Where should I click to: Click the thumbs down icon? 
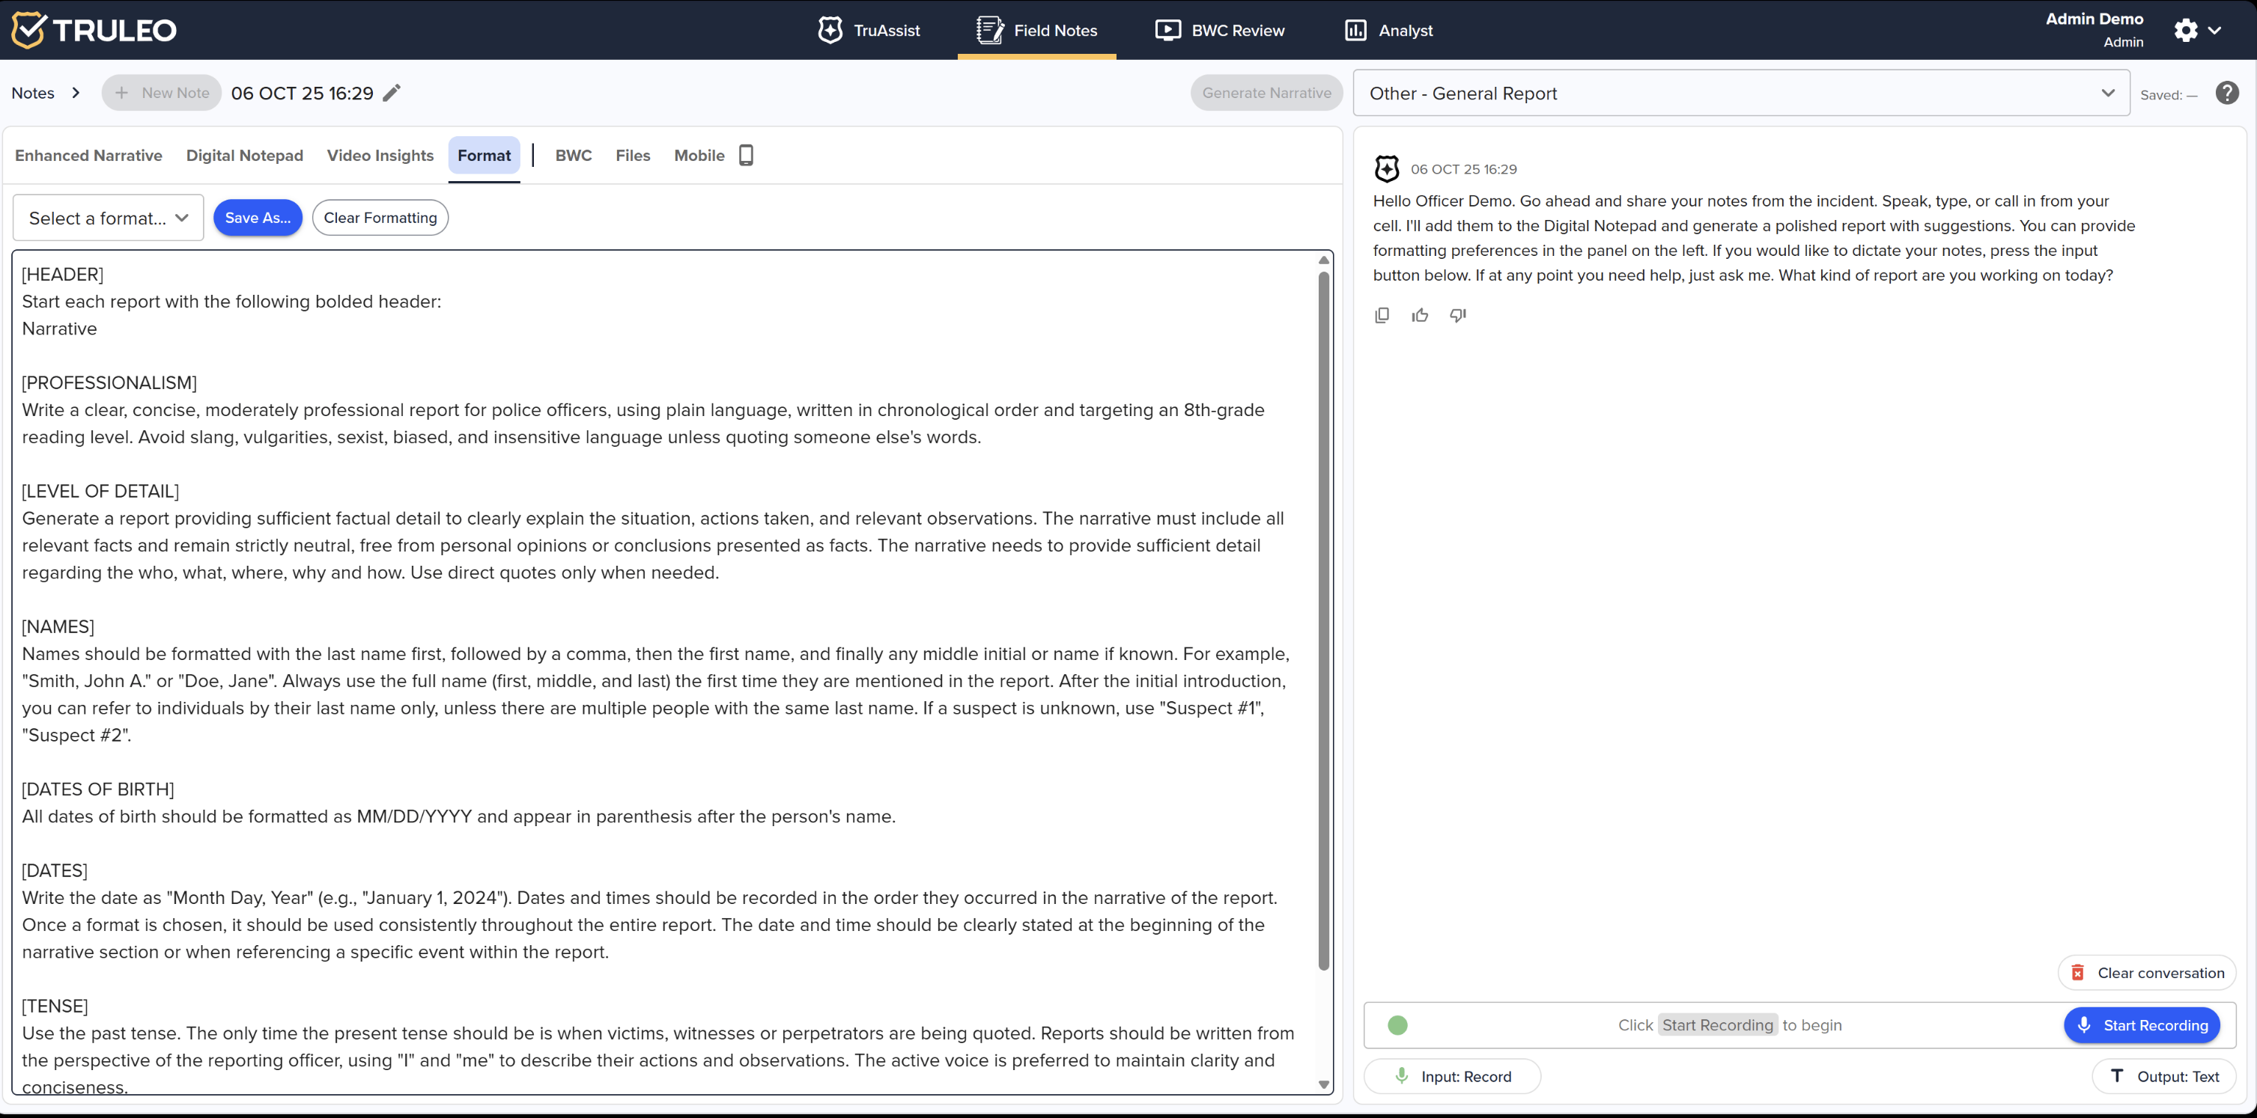[1458, 315]
